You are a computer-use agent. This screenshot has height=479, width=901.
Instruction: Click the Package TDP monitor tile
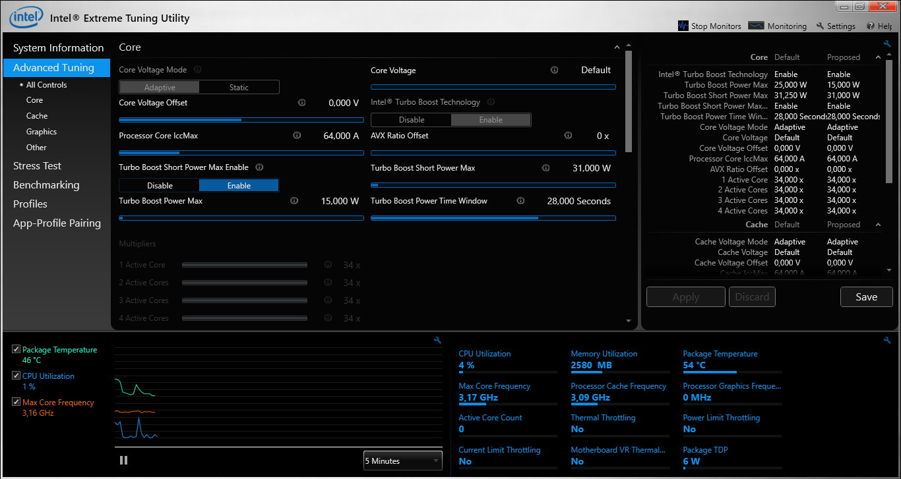tap(732, 457)
